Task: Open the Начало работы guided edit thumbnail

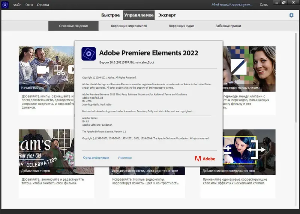Action: [46, 69]
